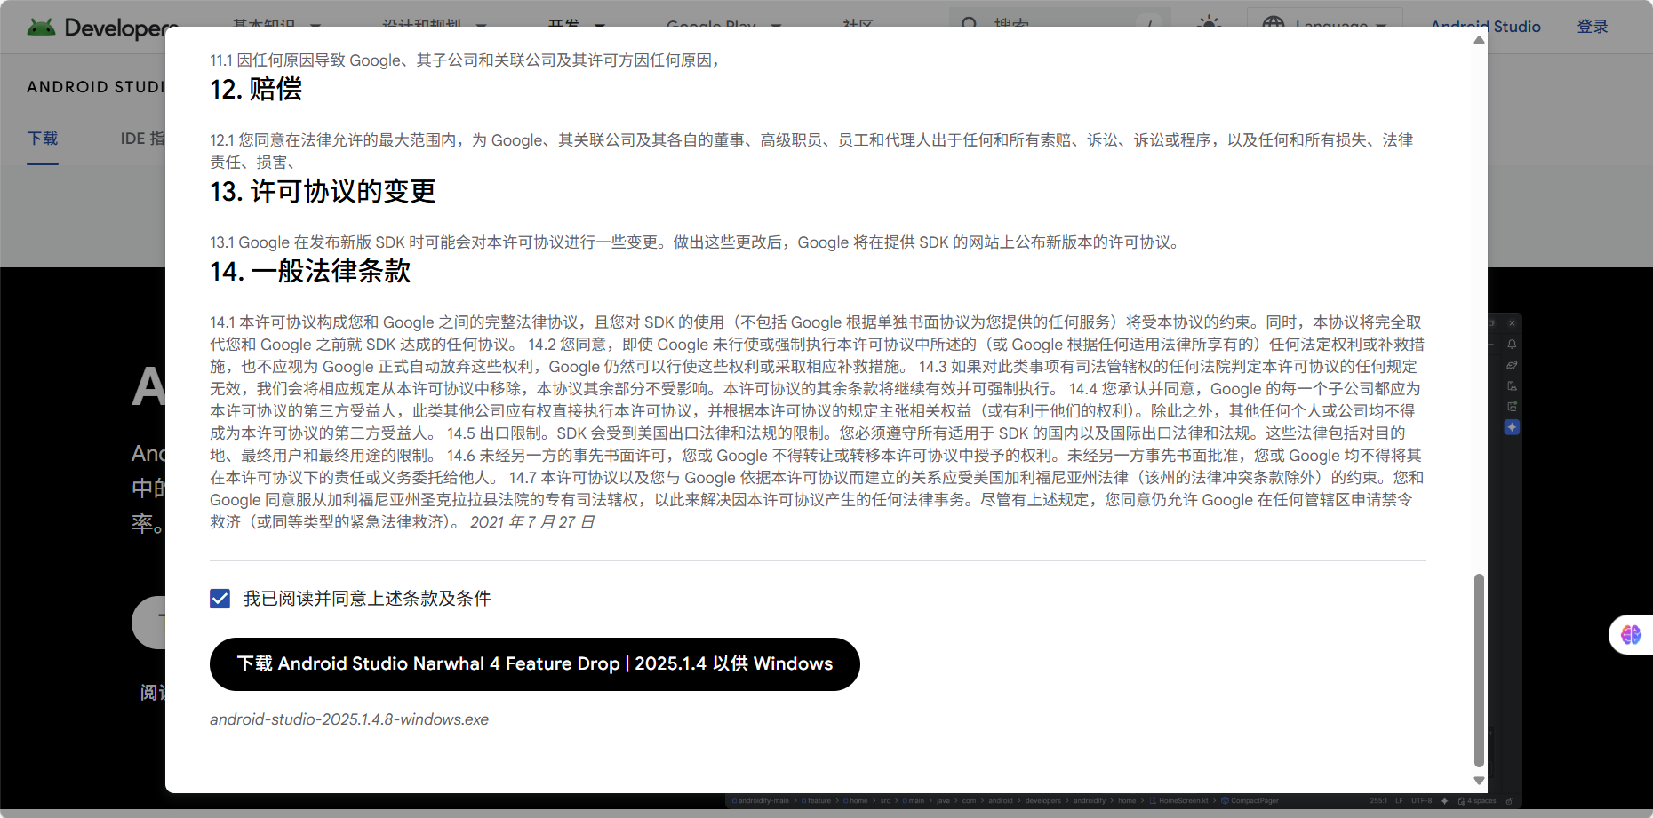Toggle the sun theme icon in header

1209,25
